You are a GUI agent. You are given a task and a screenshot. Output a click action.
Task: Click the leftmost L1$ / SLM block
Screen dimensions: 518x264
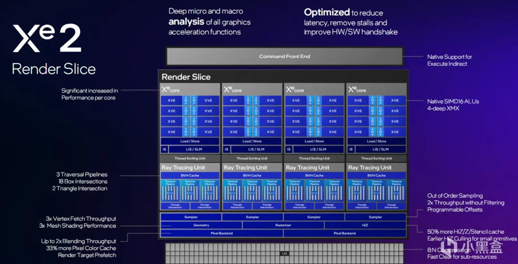click(194, 149)
